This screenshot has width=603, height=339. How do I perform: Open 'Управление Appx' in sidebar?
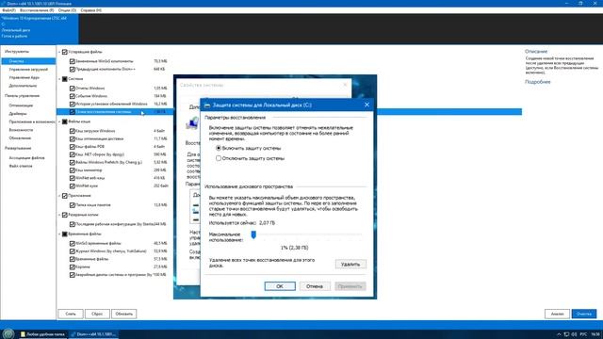[24, 77]
